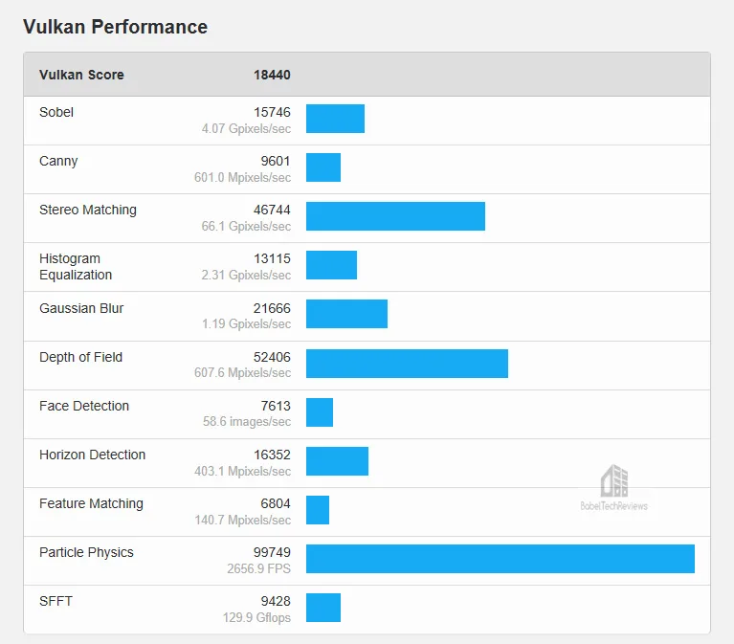Click the SFFT benchmark label
This screenshot has width=734, height=644.
click(x=56, y=601)
